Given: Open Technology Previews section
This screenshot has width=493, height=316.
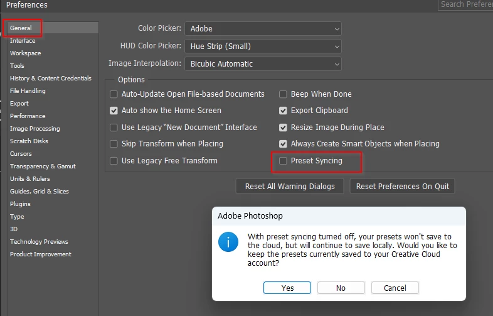Looking at the screenshot, I should pyautogui.click(x=39, y=242).
